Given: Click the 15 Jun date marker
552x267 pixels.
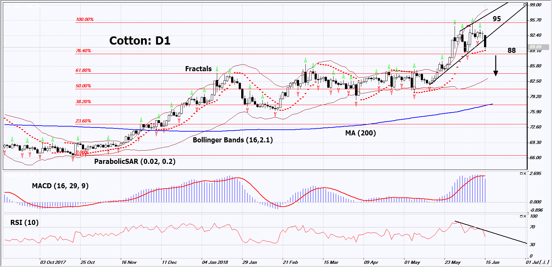Looking at the screenshot, I should coord(492,262).
